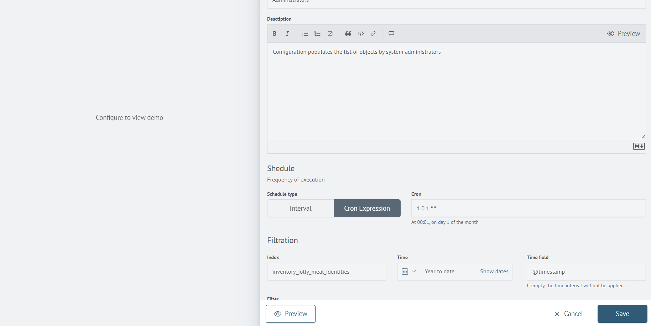Click the 'Filtration' section heading

282,240
